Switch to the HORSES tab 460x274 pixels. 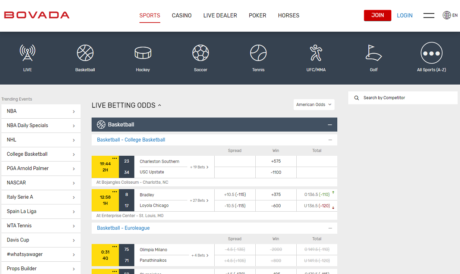[289, 16]
